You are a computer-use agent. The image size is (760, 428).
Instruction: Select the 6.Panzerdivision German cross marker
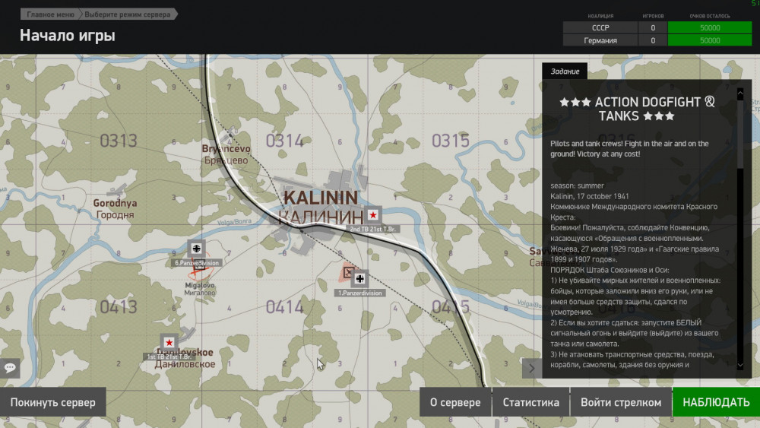tap(196, 249)
